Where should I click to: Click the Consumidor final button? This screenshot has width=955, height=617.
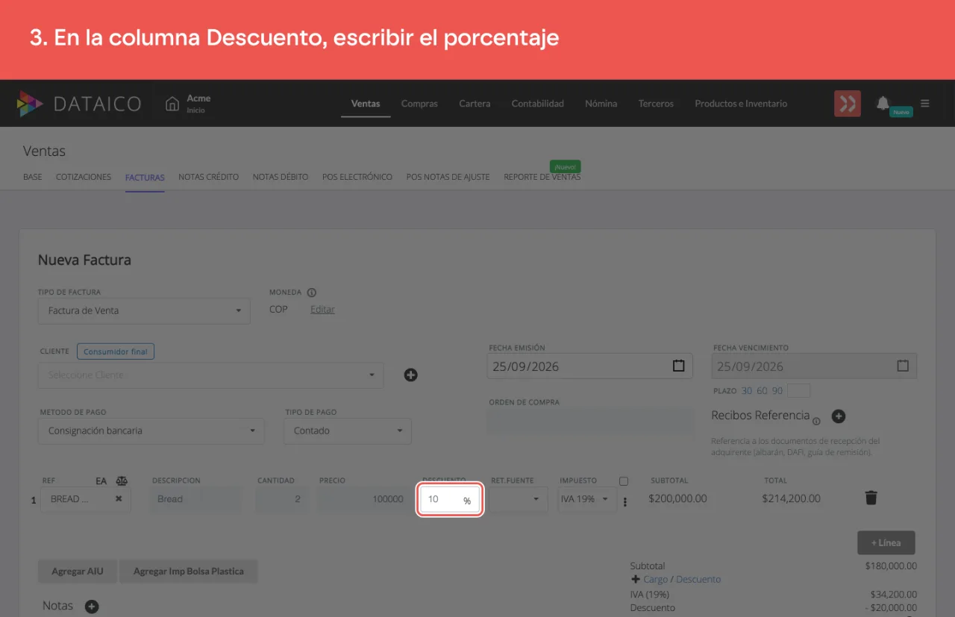click(x=116, y=351)
